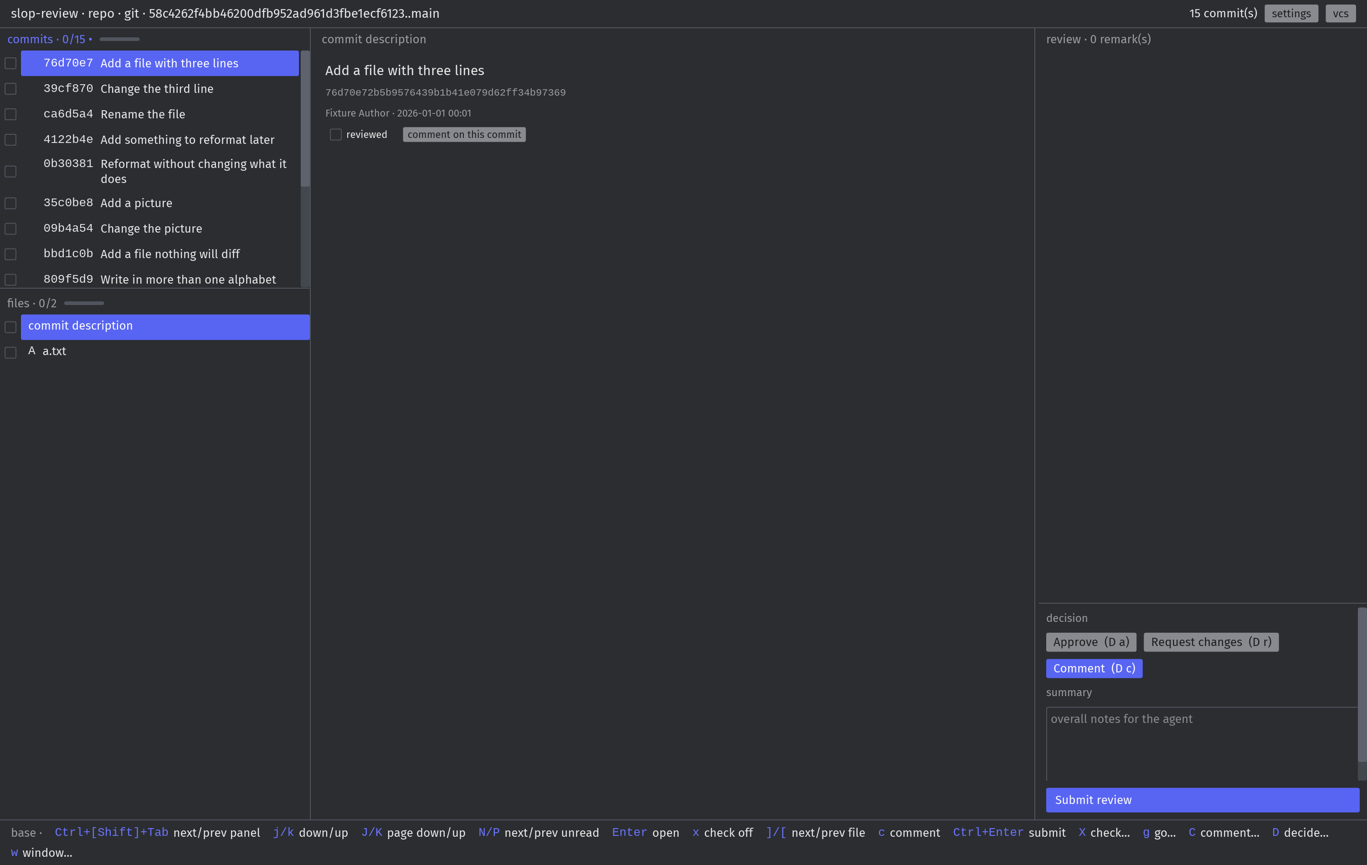The height and width of the screenshot is (865, 1367).
Task: Click the 'decide...' shortcut hint
Action: 1300,833
